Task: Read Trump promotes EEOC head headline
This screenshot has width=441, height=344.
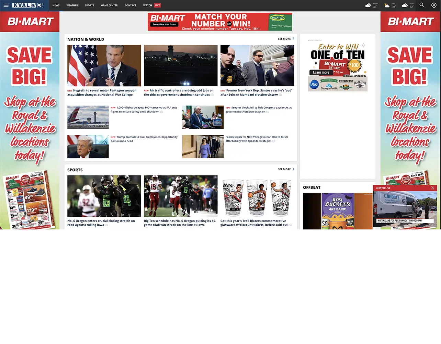Action: coord(144,139)
